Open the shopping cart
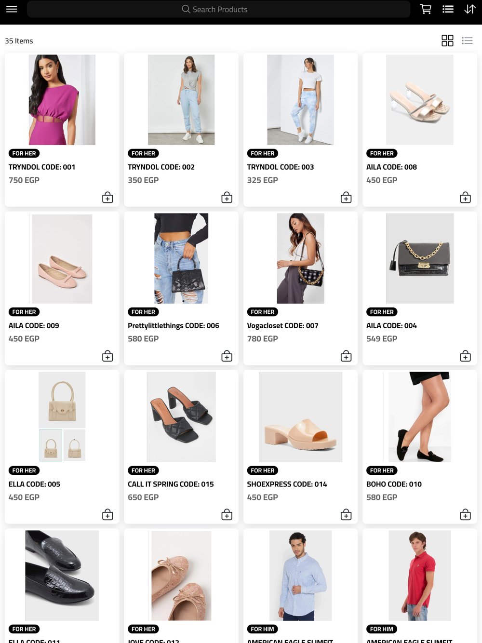The height and width of the screenshot is (643, 482). coord(426,9)
